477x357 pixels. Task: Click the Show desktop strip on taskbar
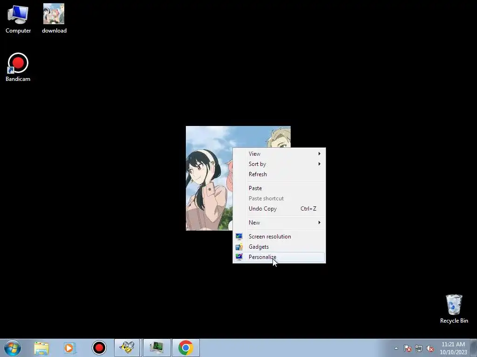(x=474, y=348)
